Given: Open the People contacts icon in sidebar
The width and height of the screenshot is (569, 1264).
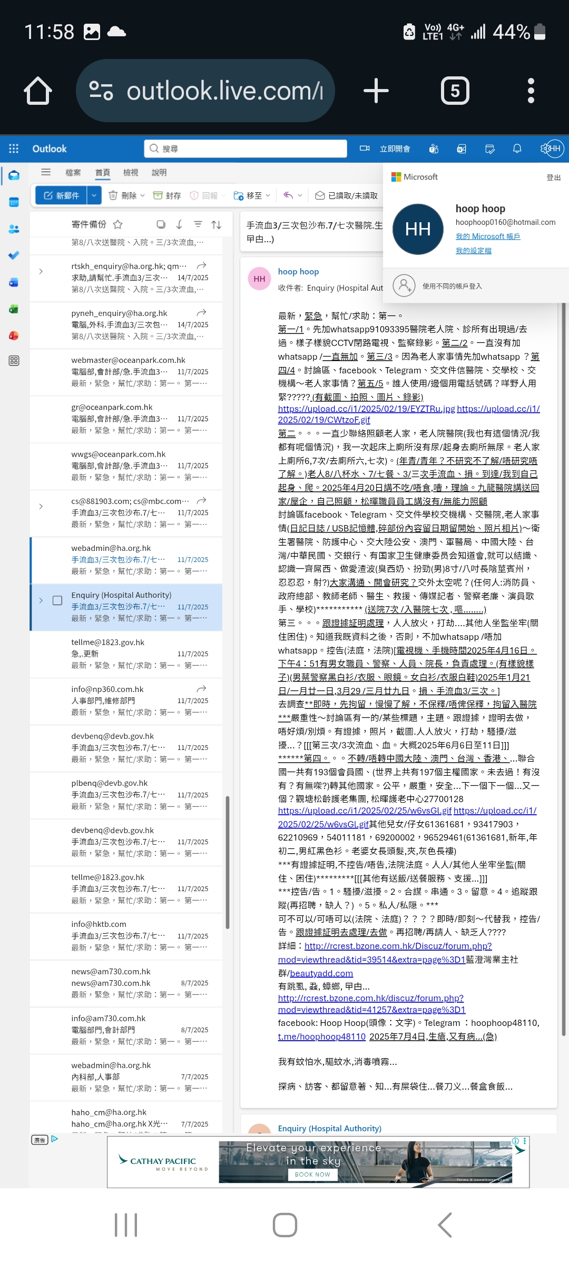Looking at the screenshot, I should click(x=14, y=229).
